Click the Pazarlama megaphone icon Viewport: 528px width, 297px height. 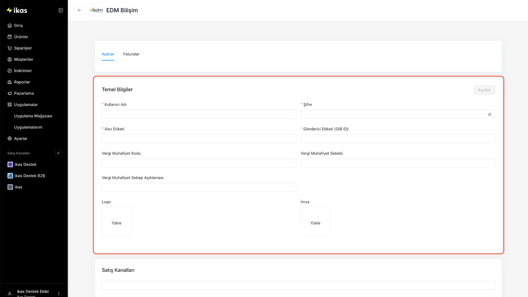coord(10,93)
